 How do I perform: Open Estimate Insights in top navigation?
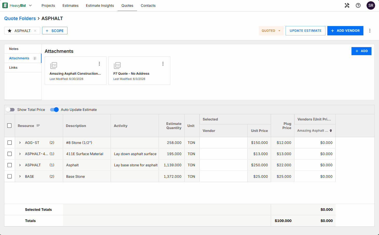[x=100, y=5]
